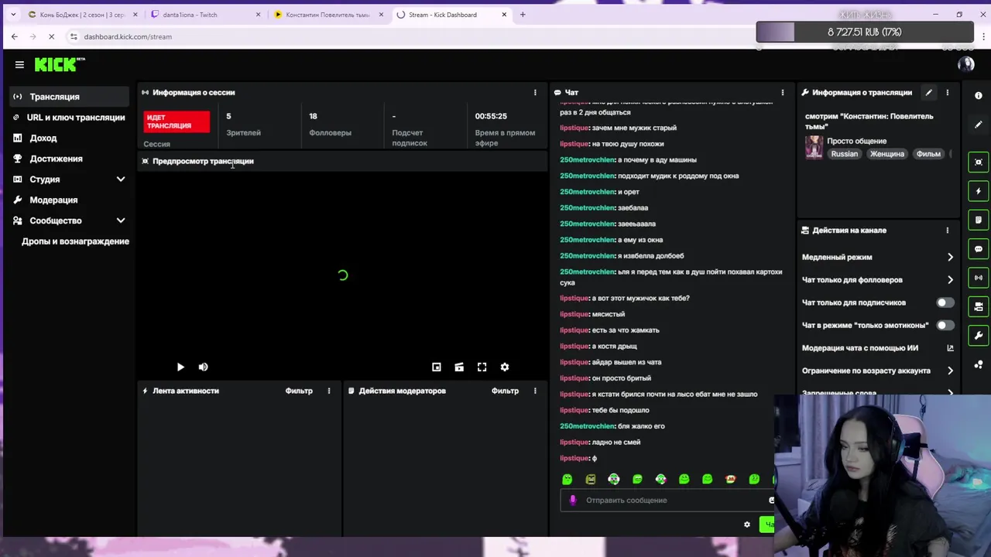Viewport: 991px width, 557px height.
Task: Open Ограничение по возрасту аккаунта arrow
Action: point(950,371)
